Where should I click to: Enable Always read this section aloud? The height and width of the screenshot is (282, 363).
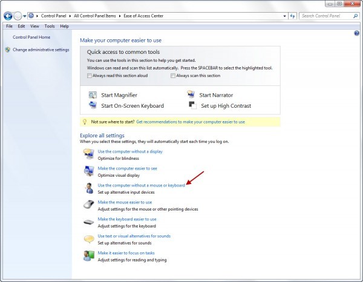pyautogui.click(x=90, y=76)
